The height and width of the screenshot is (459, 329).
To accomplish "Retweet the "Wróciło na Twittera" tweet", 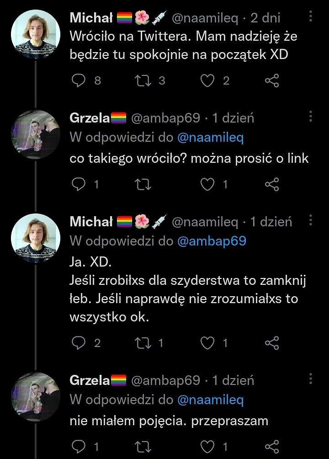I will coord(143,80).
